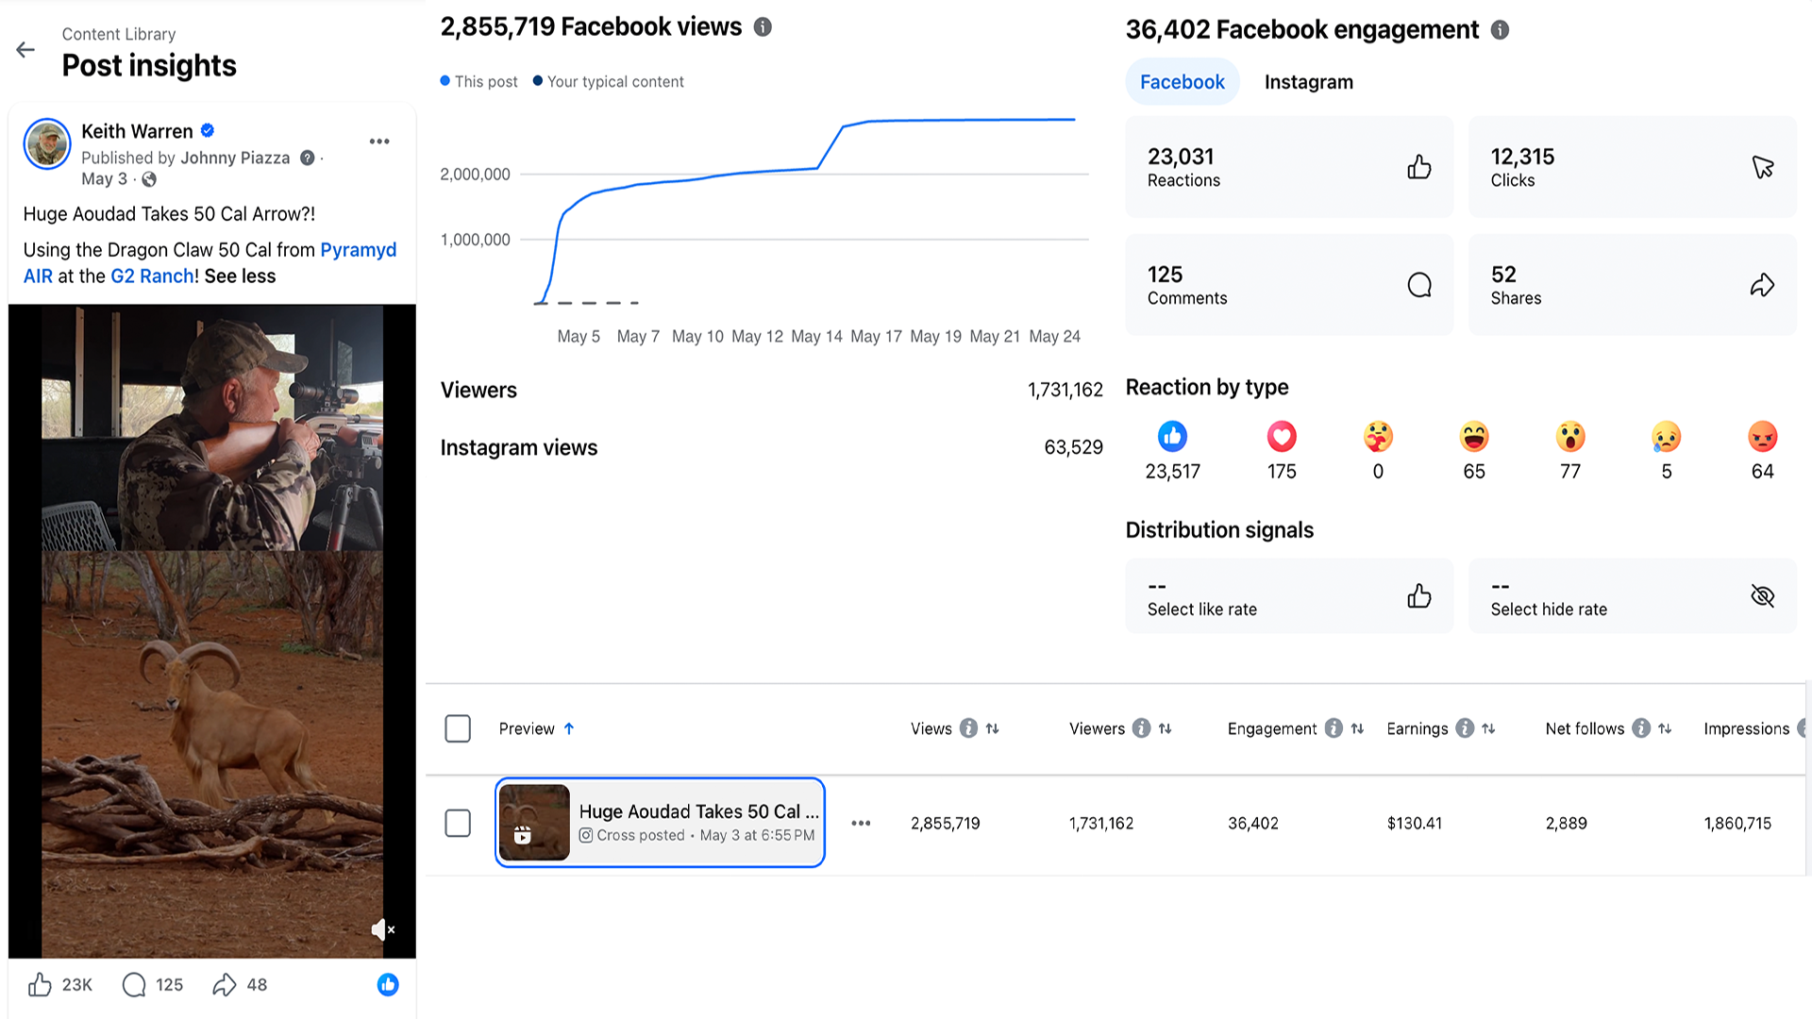Image resolution: width=1812 pixels, height=1019 pixels.
Task: Switch to the Instagram engagement tab
Action: 1309,82
